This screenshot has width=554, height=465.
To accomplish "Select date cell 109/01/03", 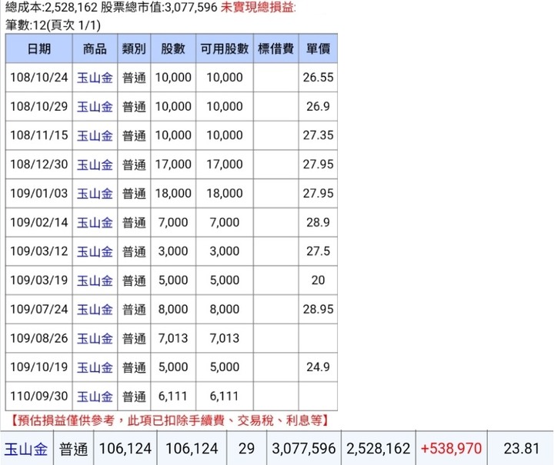I will point(39,194).
